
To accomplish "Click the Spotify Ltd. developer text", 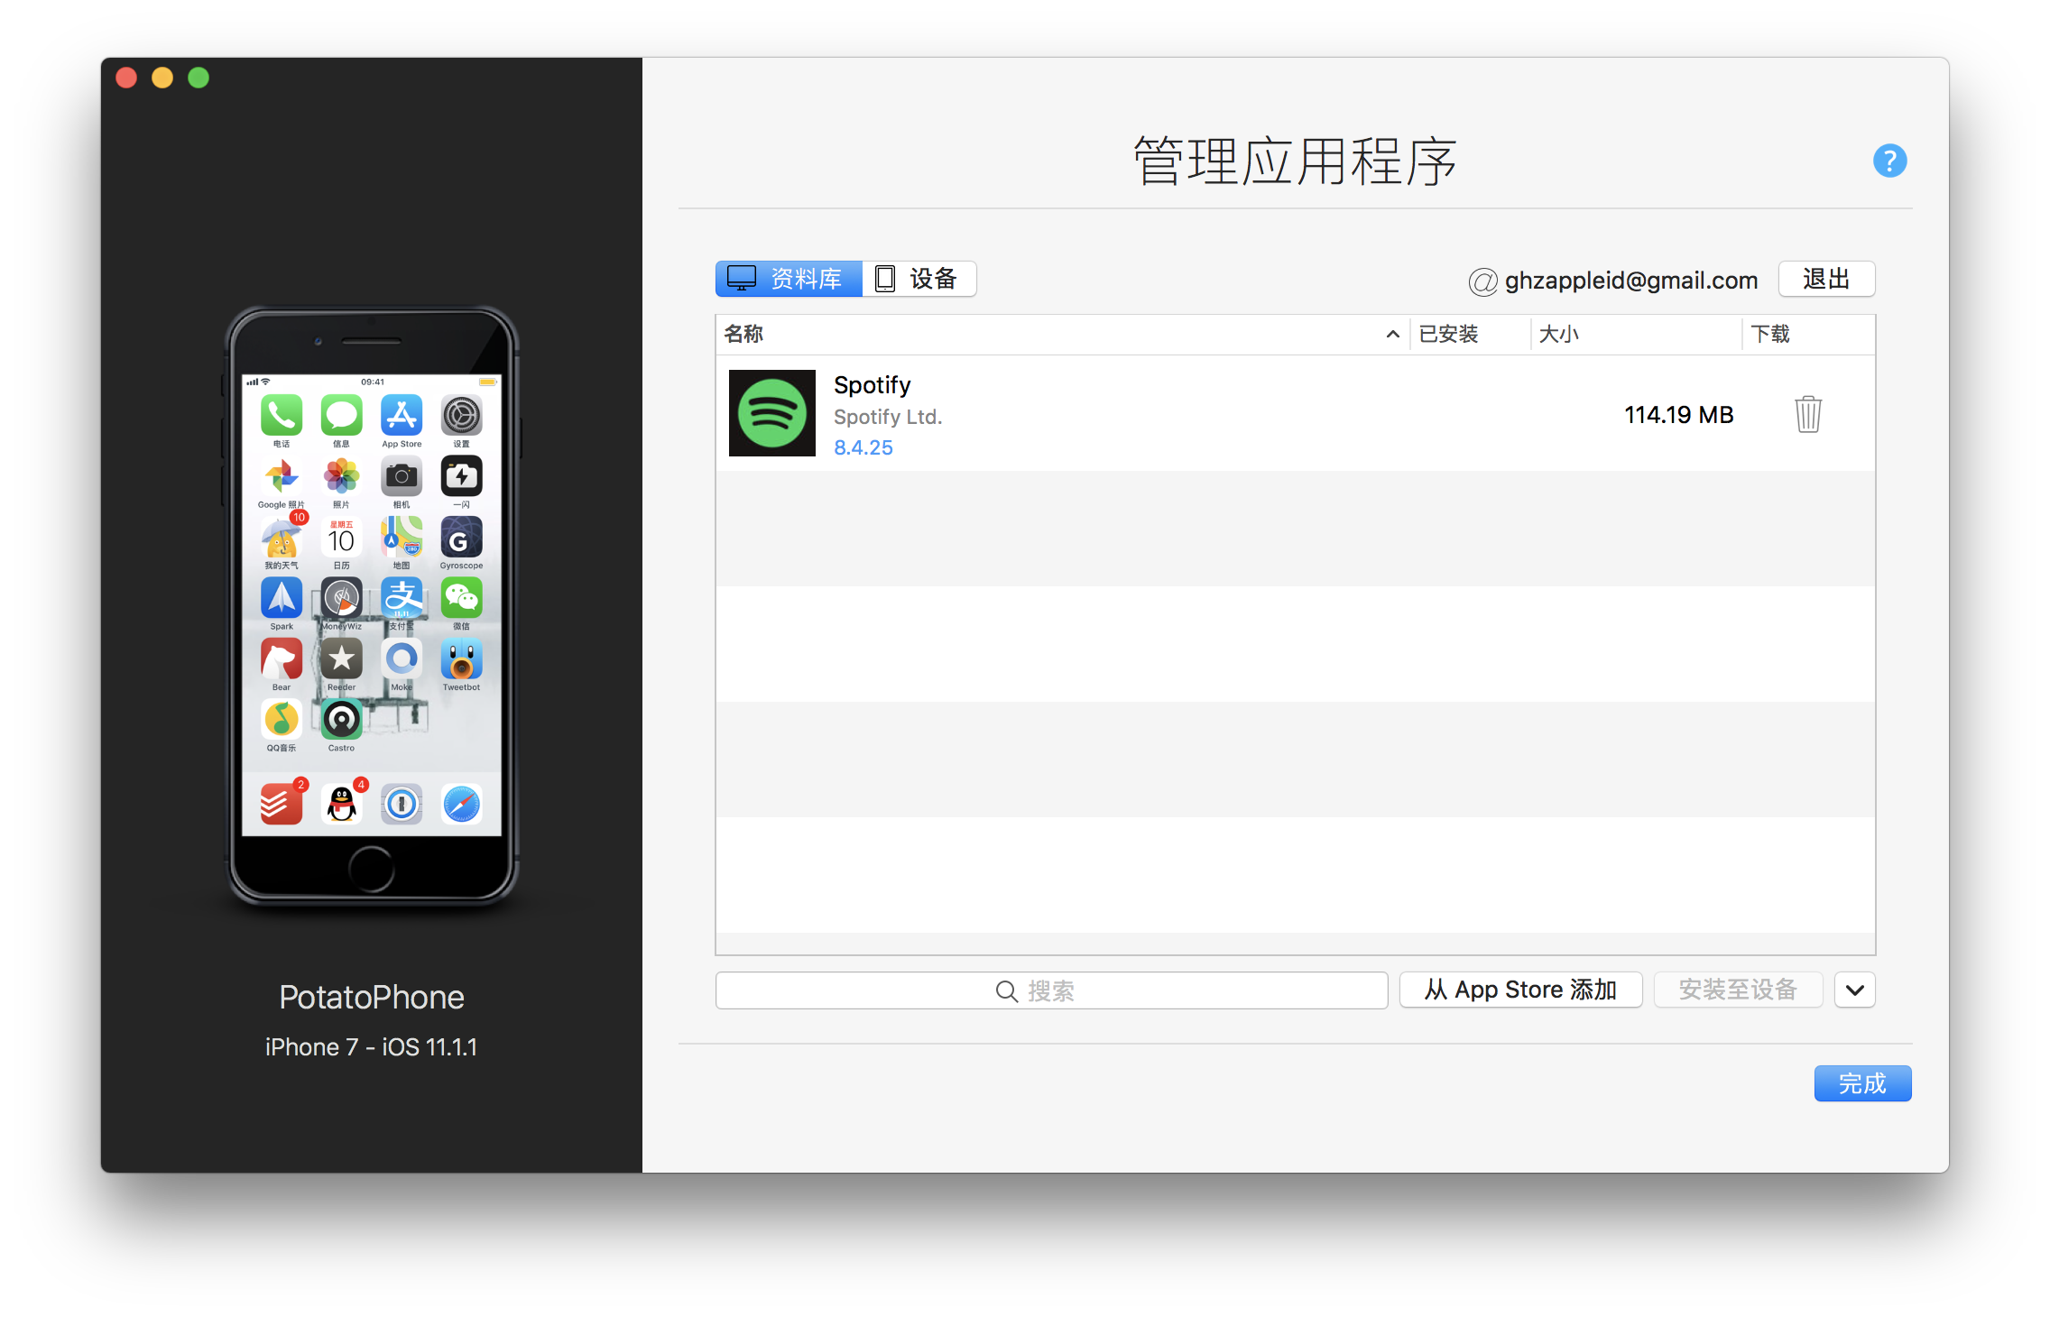I will (x=887, y=417).
